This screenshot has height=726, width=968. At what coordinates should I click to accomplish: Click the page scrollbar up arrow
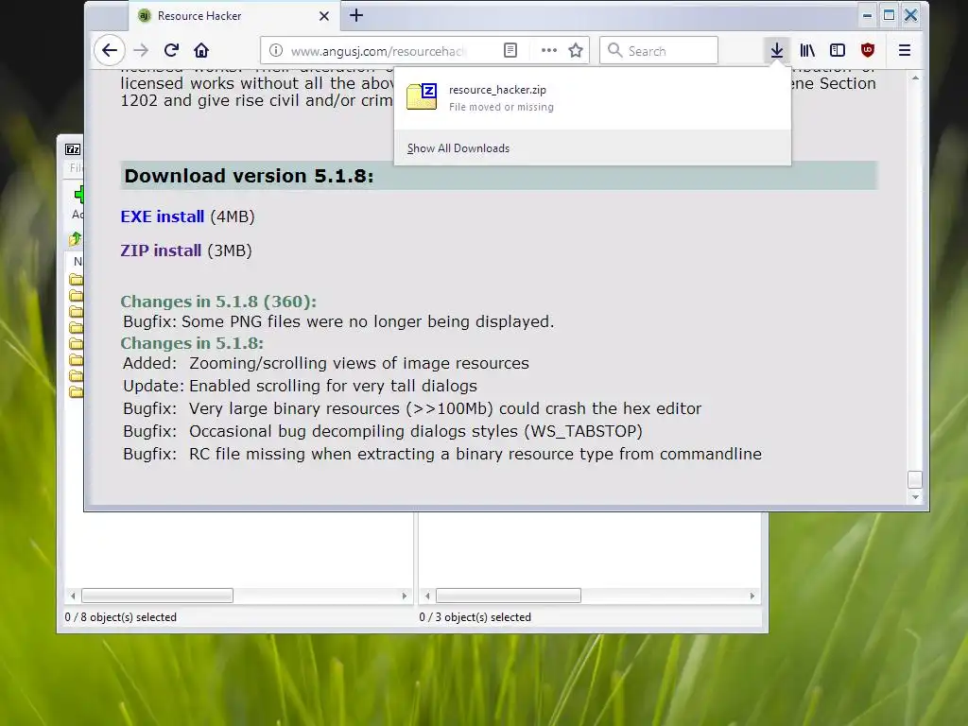click(x=915, y=78)
